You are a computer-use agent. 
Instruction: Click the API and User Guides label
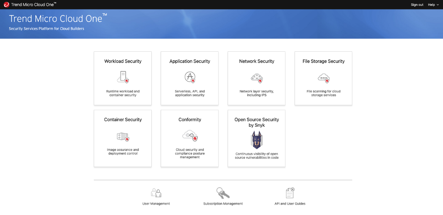point(290,204)
